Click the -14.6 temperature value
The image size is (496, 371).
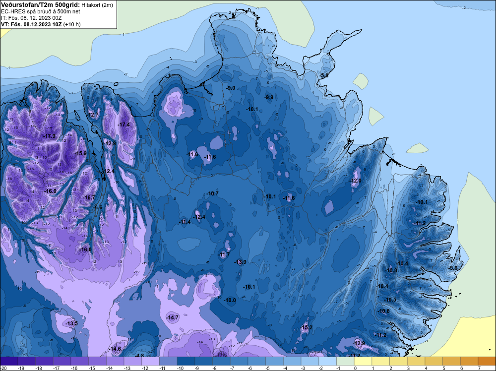click(x=115, y=349)
